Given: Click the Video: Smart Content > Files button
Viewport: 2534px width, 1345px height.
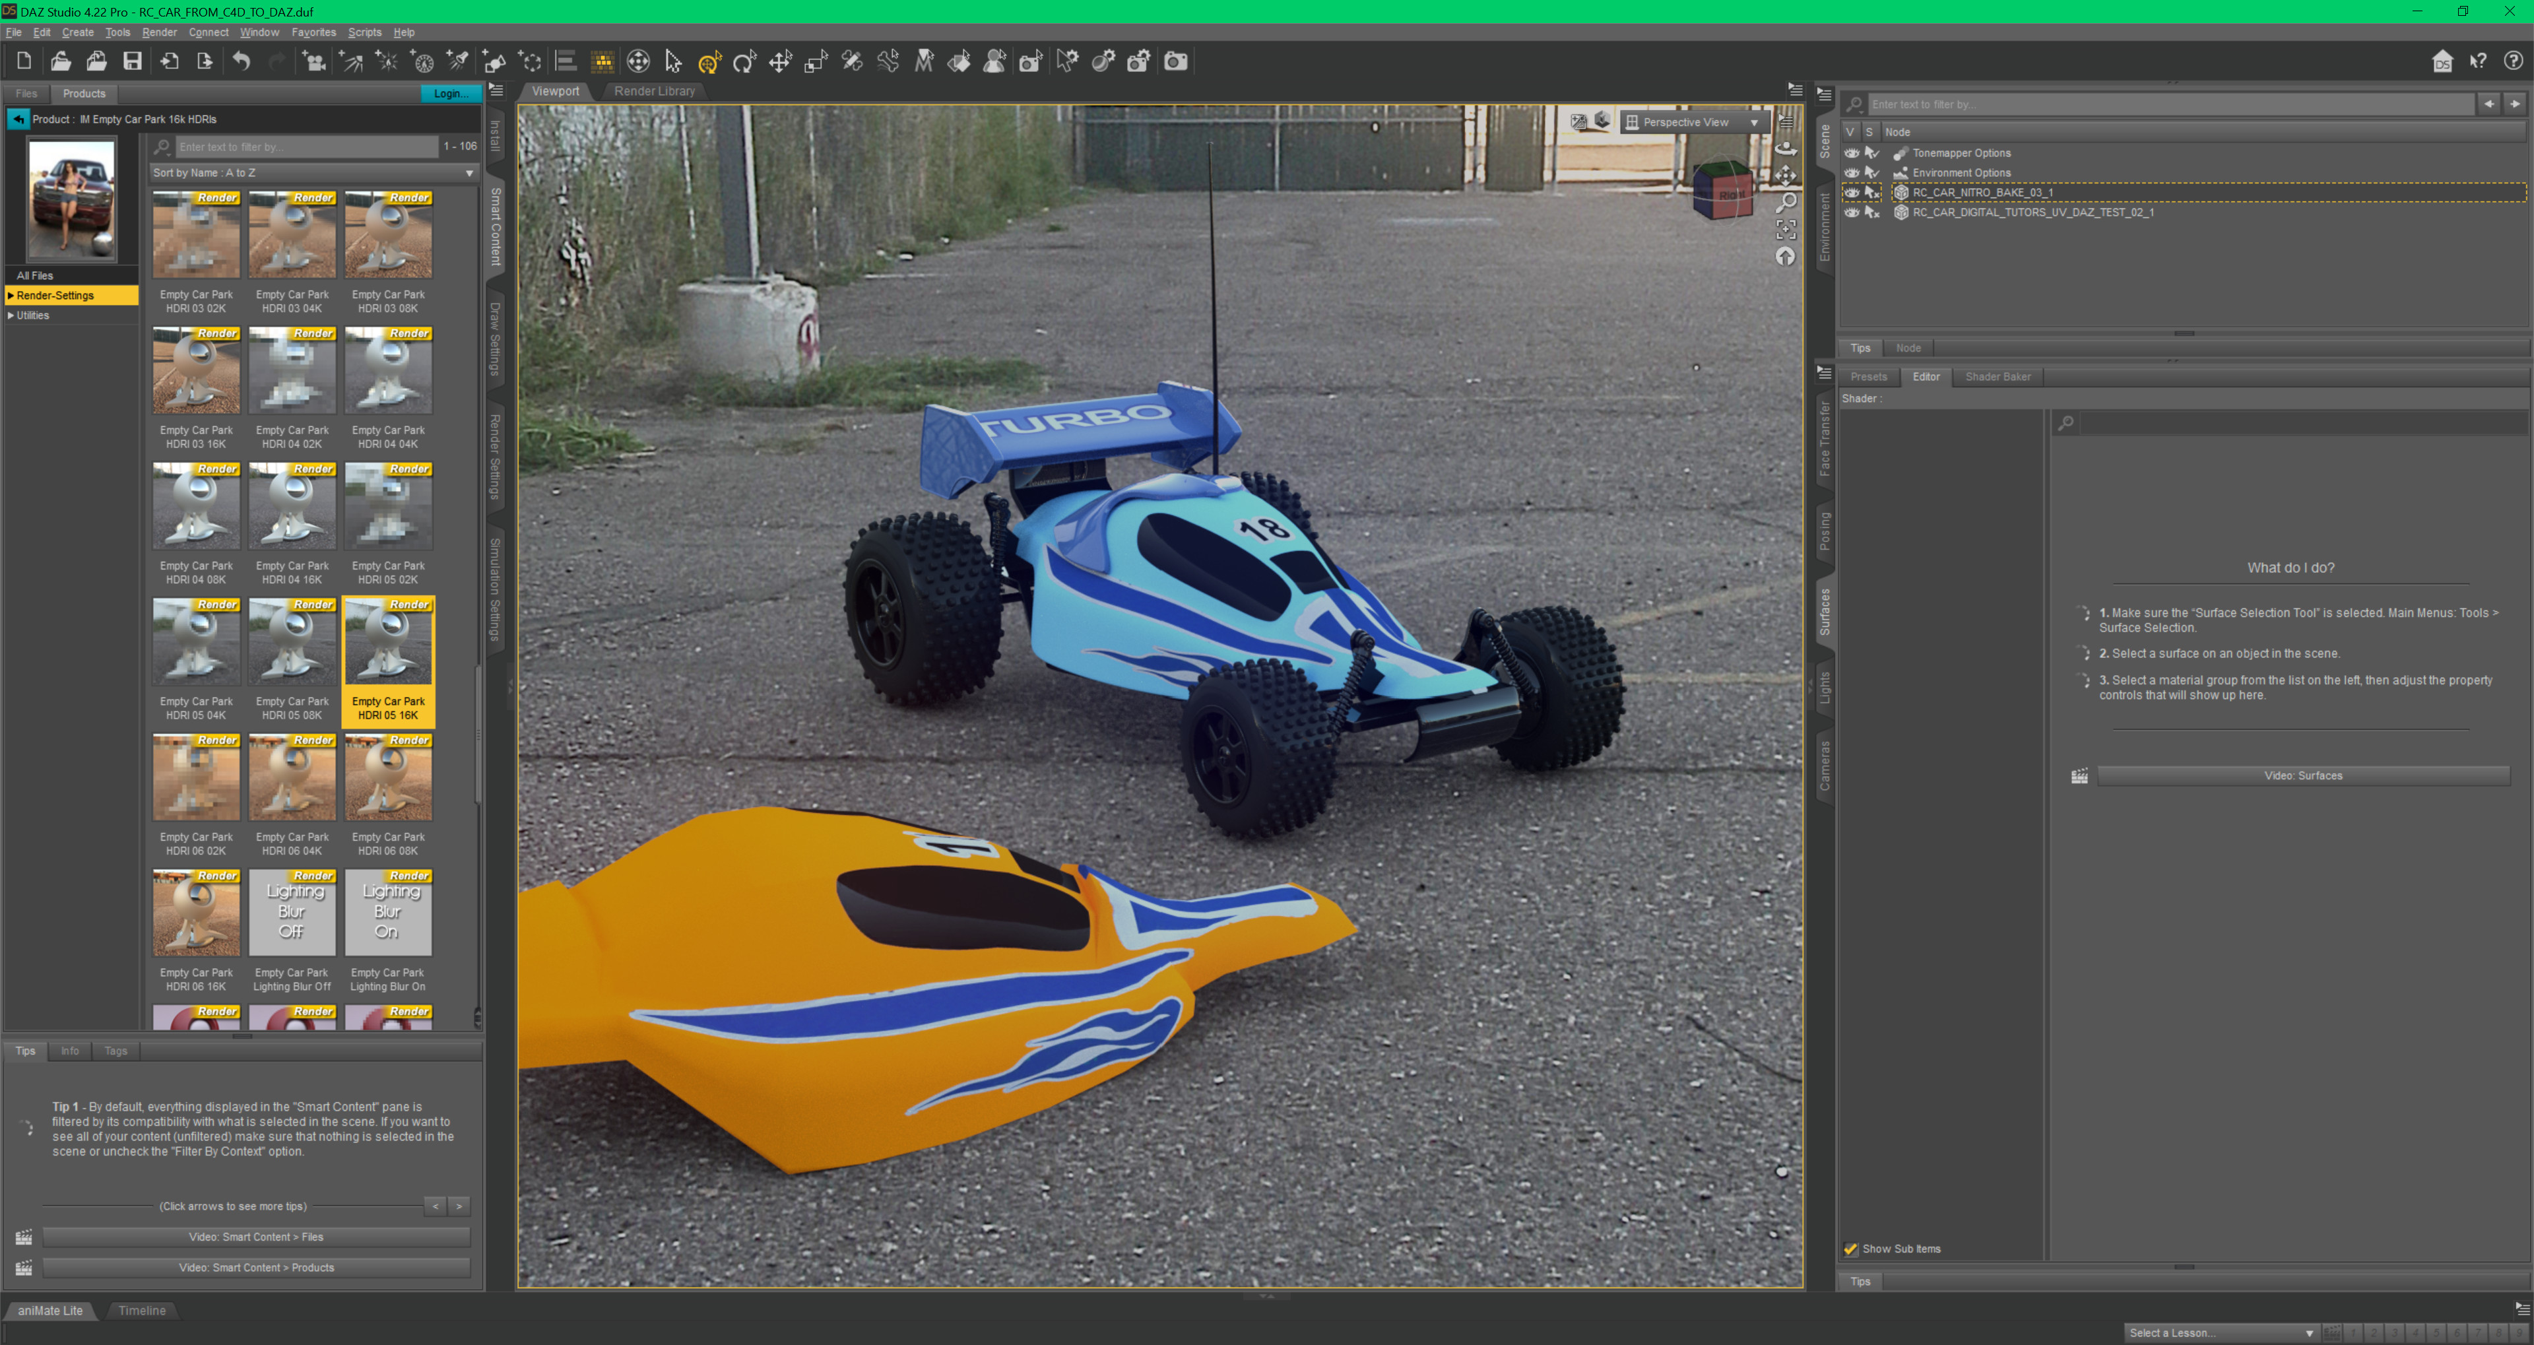Looking at the screenshot, I should (256, 1237).
